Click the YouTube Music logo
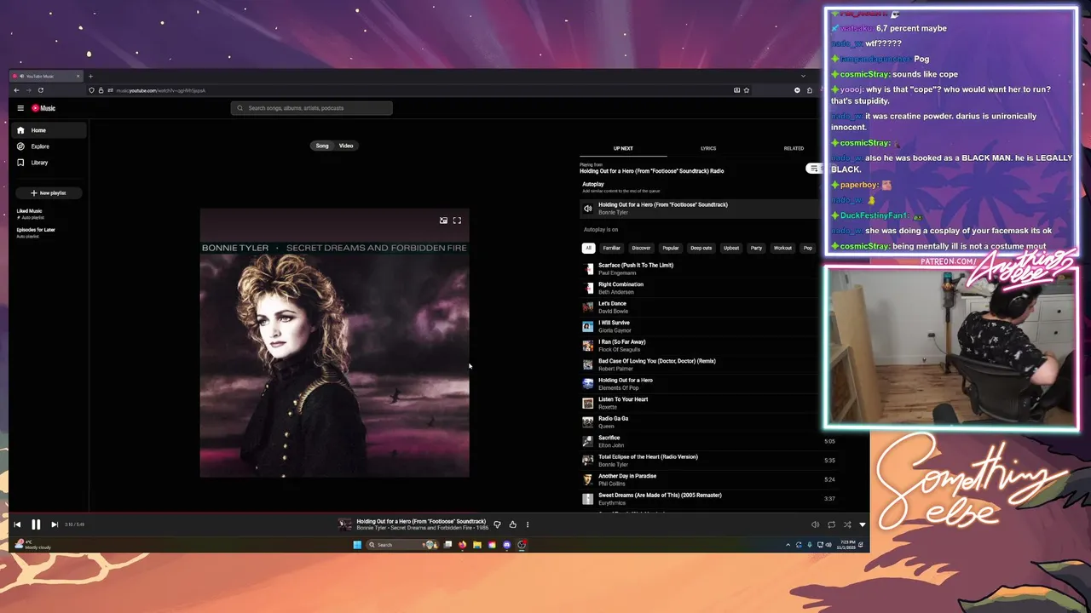 point(43,108)
